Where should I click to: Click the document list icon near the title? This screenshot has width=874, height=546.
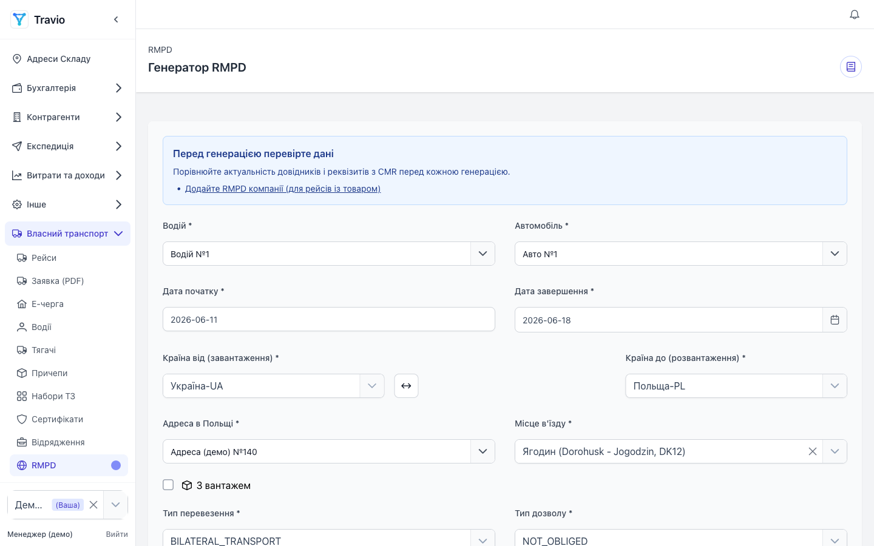click(851, 67)
